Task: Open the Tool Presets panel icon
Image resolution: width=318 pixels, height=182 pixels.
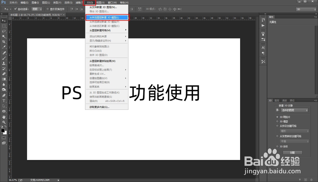Action: point(263,61)
